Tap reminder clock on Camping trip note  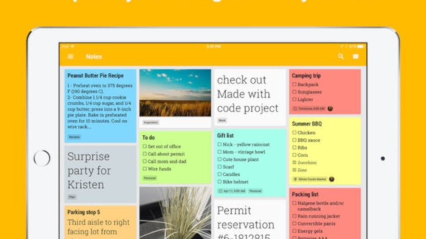[295, 109]
